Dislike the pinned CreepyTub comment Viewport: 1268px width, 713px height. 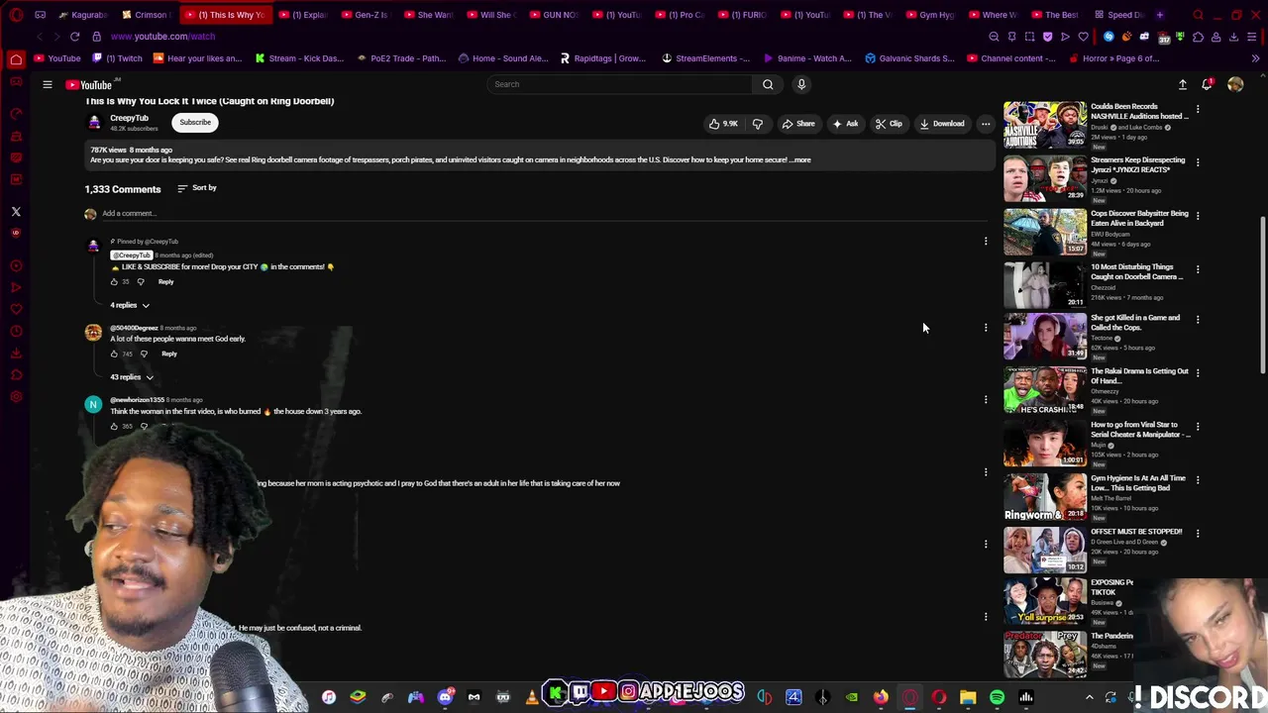coord(141,282)
